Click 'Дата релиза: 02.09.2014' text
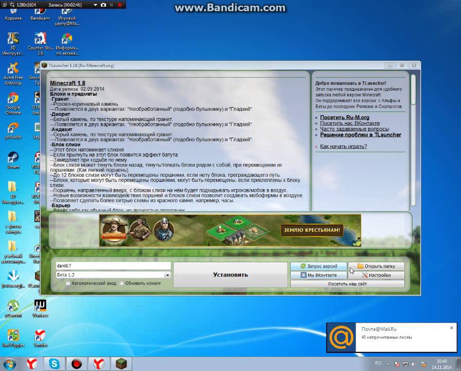The width and height of the screenshot is (461, 371). [77, 89]
